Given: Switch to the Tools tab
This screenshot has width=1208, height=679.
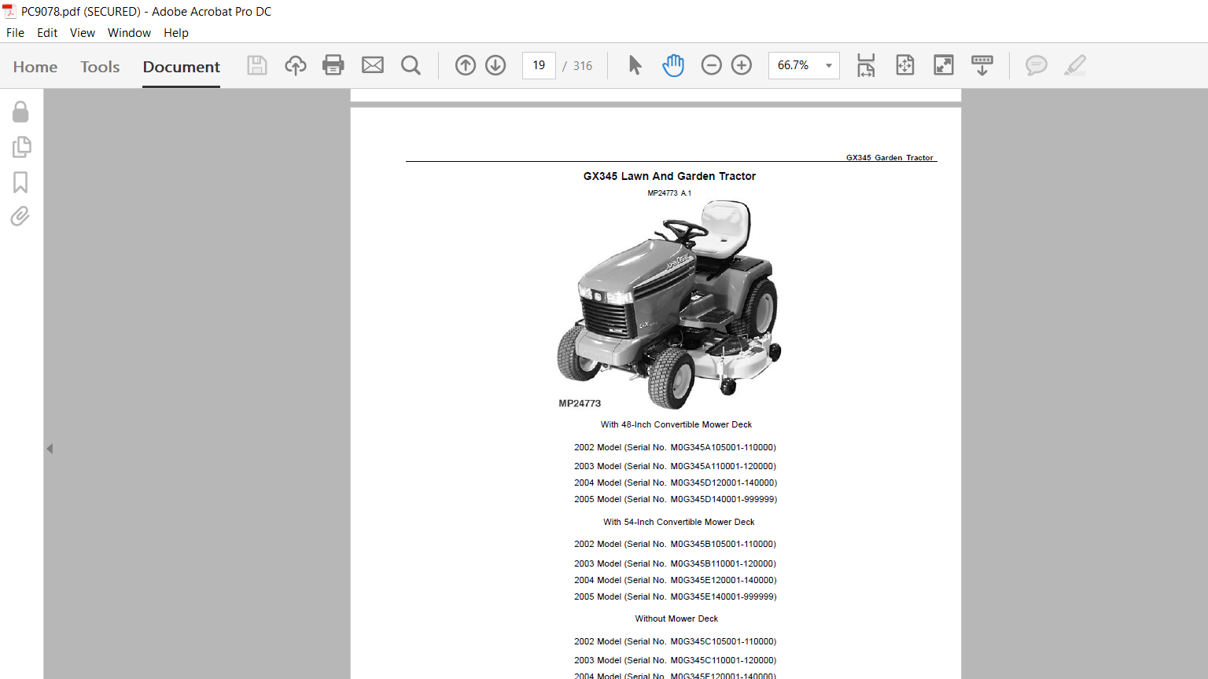Looking at the screenshot, I should 100,67.
